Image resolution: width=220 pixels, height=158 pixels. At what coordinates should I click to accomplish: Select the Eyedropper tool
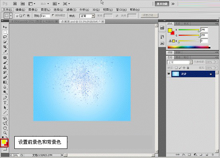pyautogui.click(x=5, y=52)
